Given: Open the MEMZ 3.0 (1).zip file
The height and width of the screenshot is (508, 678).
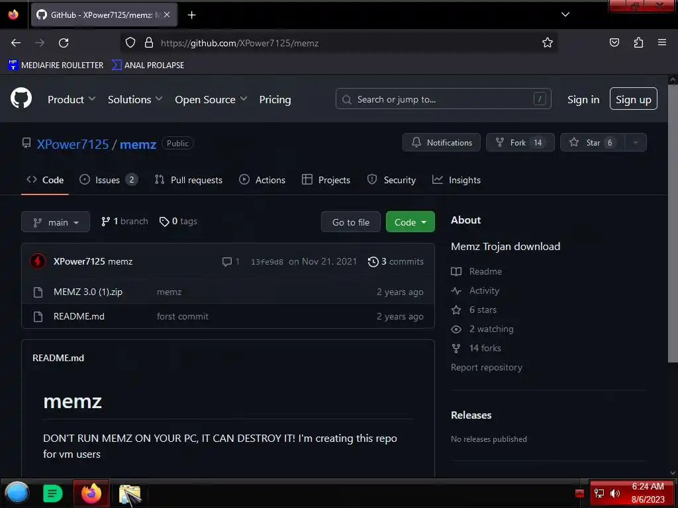Looking at the screenshot, I should (88, 292).
